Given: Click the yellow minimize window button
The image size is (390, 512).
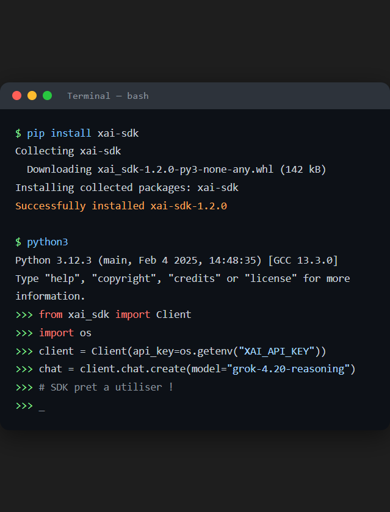Looking at the screenshot, I should point(32,96).
